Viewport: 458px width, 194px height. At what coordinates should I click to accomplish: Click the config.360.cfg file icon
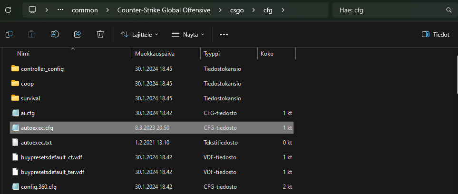coord(15,186)
